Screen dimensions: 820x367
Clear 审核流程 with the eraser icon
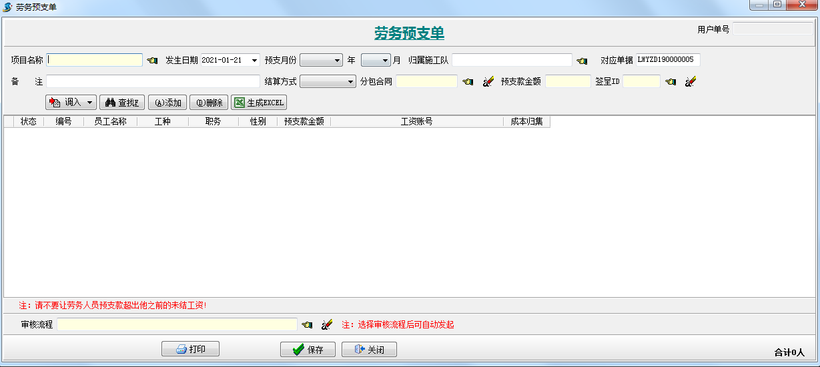tap(327, 325)
